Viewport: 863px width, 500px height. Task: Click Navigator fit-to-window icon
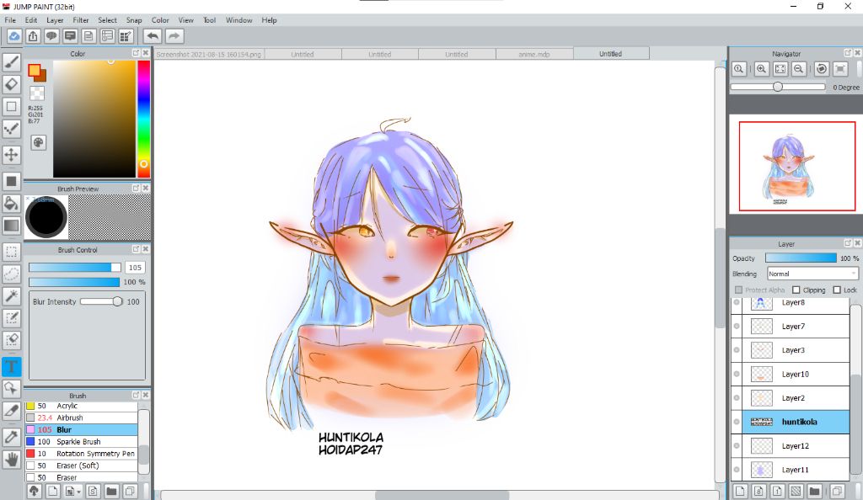coord(780,69)
